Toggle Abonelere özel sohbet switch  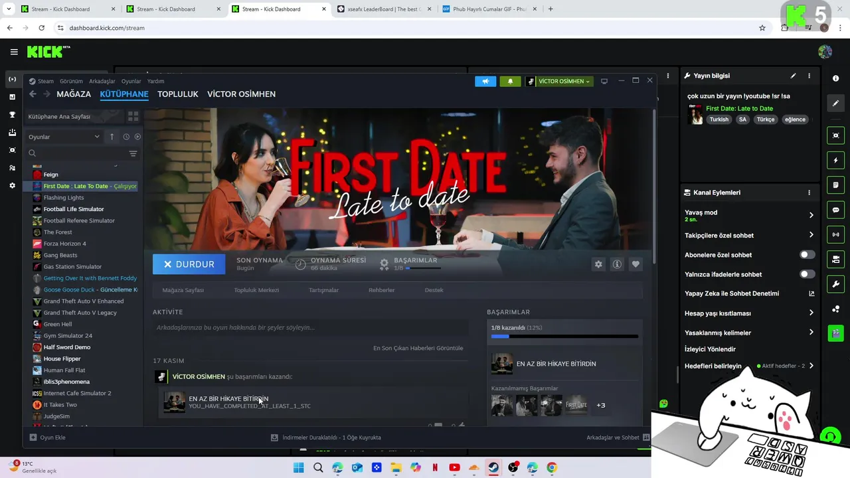click(807, 255)
